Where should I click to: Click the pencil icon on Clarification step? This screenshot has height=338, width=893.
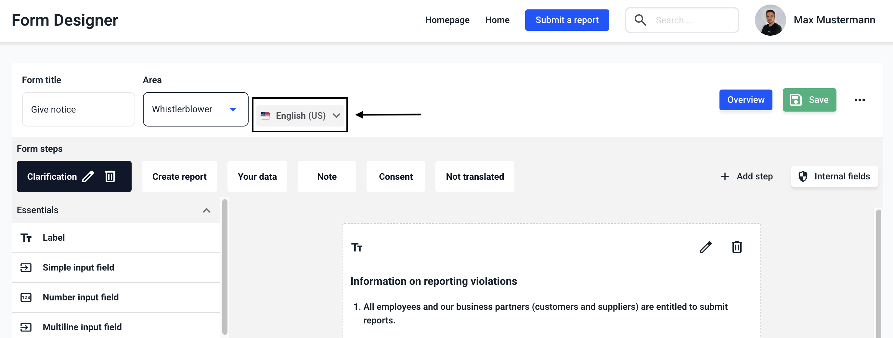pos(88,176)
